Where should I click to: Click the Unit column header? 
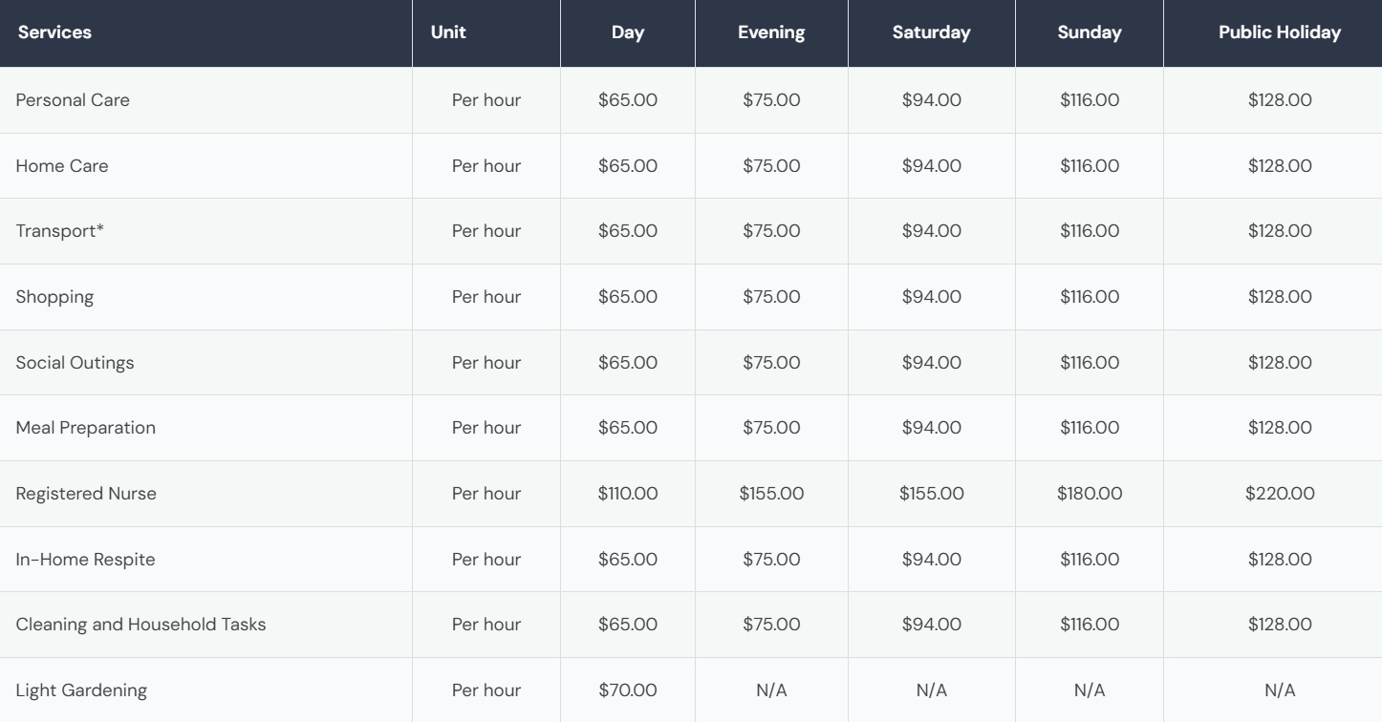pos(448,32)
